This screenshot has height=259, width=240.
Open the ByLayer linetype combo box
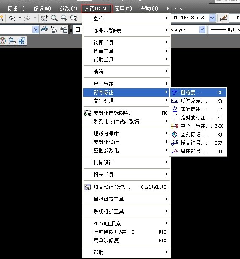tap(224, 30)
